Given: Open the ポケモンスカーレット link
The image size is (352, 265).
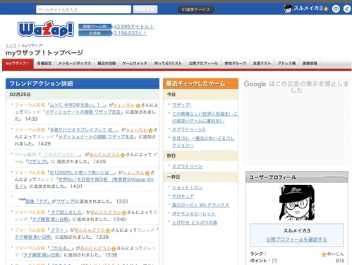Looking at the screenshot, I should click(193, 214).
